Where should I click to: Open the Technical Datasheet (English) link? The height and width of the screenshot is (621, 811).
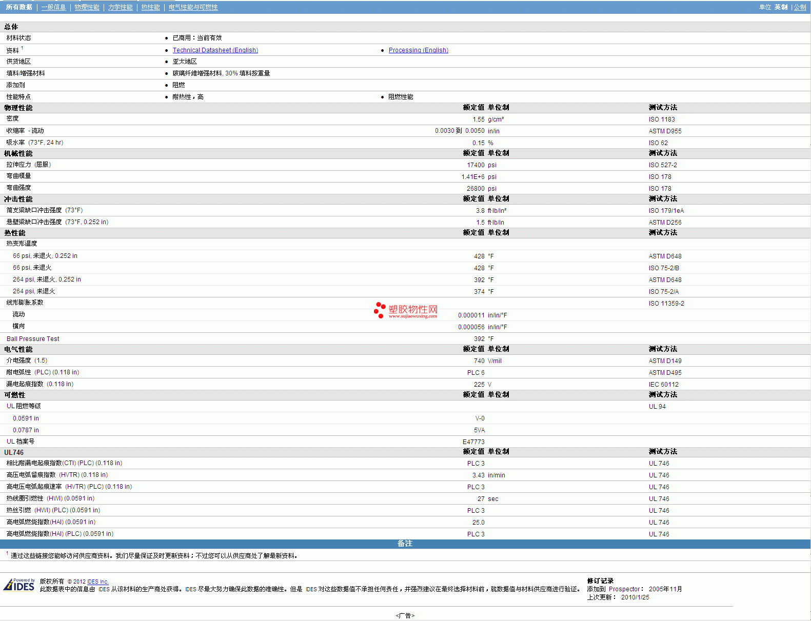(x=215, y=50)
